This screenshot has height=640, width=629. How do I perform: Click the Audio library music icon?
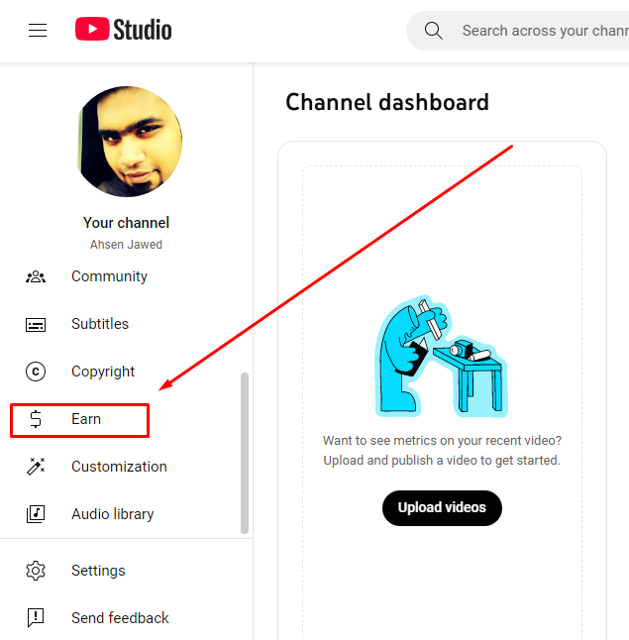pos(36,514)
